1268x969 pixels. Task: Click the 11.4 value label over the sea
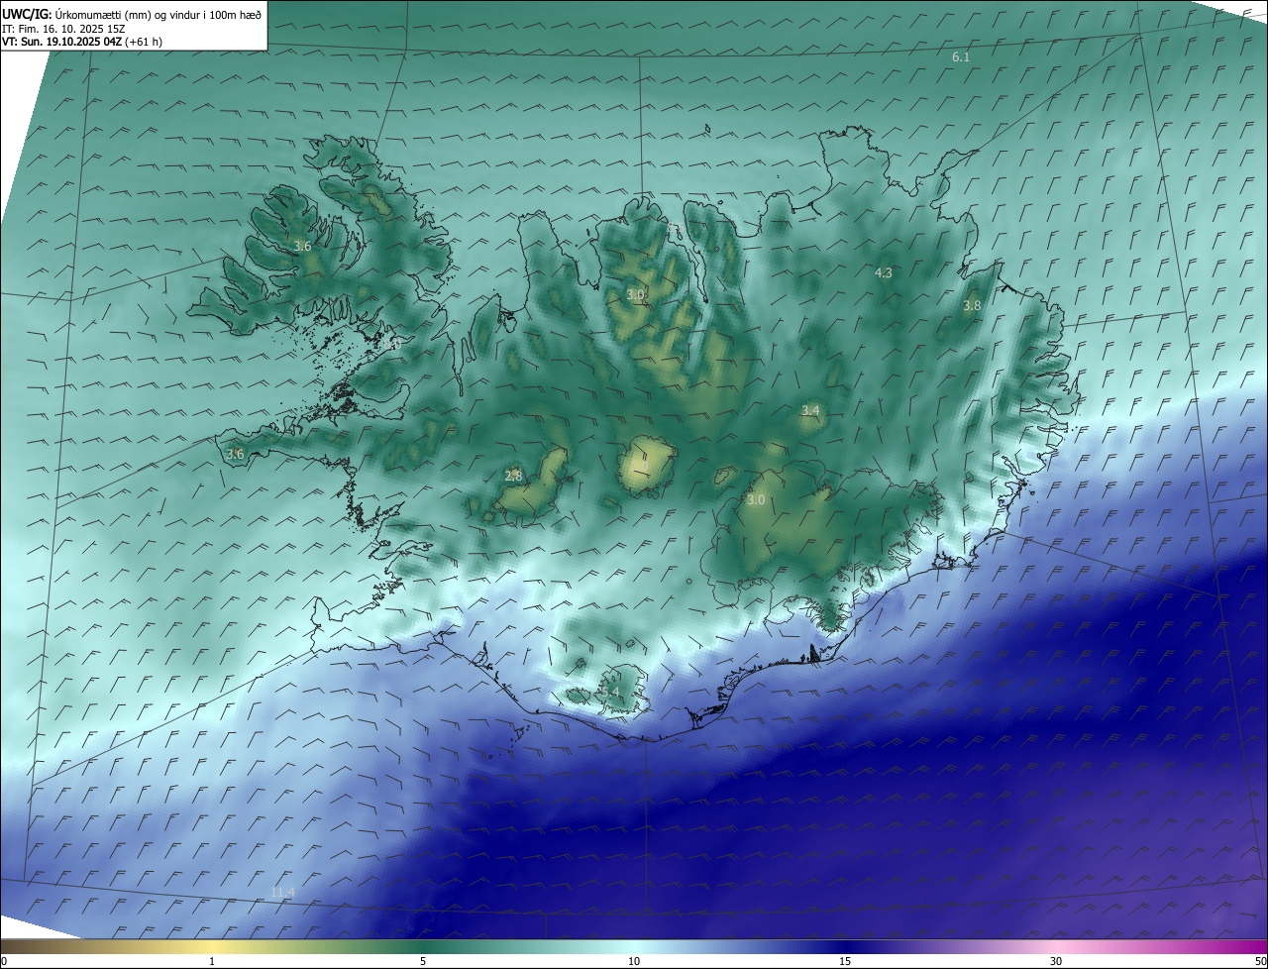[282, 893]
